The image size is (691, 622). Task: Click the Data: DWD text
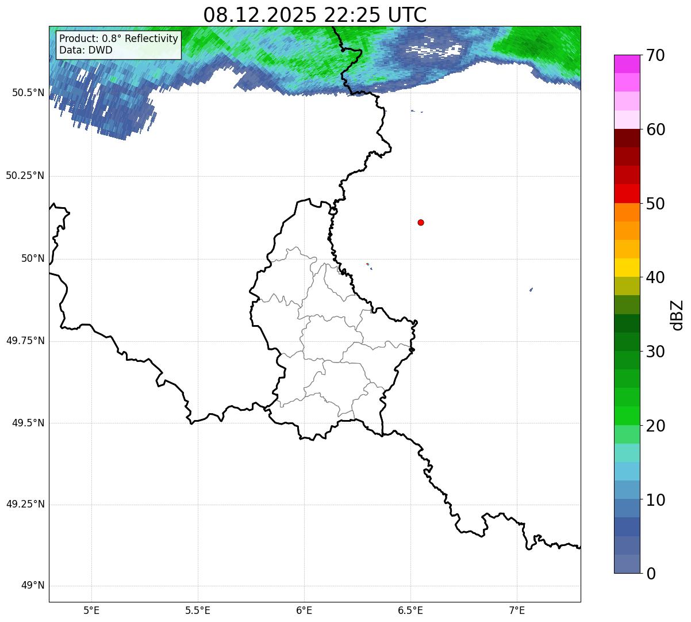(86, 50)
